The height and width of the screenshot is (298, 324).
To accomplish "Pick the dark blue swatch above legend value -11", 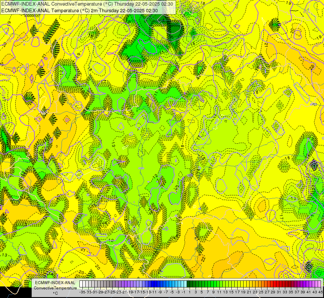I will pyautogui.click(x=153, y=284).
